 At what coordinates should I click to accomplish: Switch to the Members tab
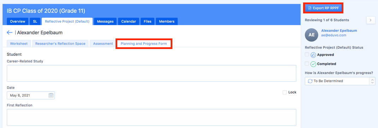167,22
